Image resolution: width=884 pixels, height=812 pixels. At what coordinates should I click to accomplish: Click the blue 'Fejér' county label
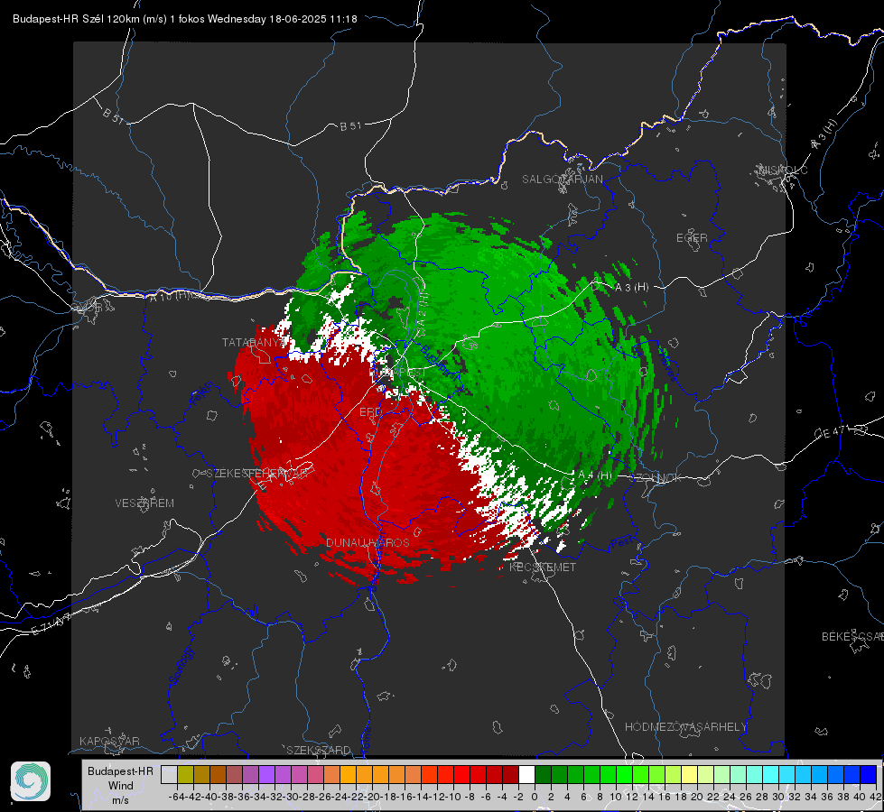pos(200,394)
